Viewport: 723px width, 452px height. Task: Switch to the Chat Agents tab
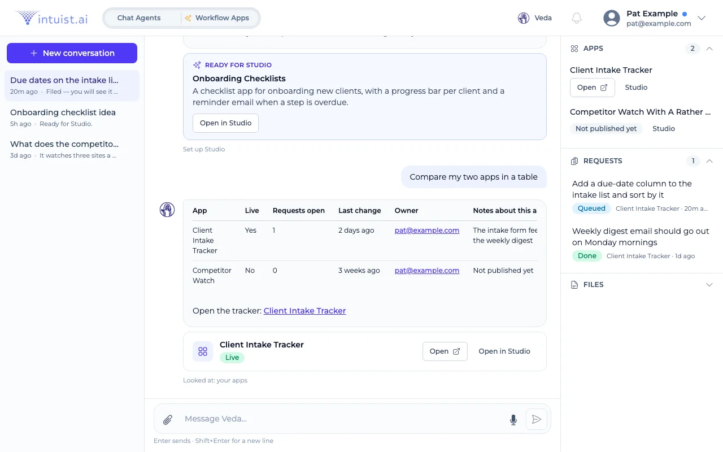[139, 18]
